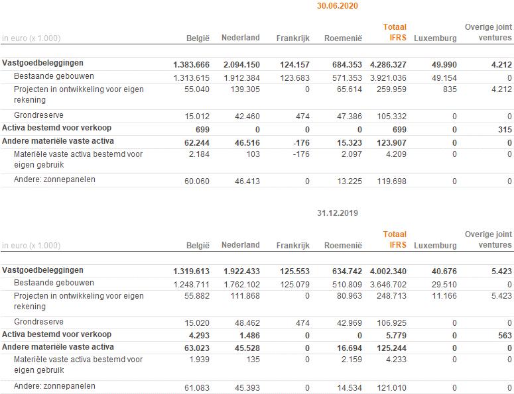Select the total 125.244
The width and height of the screenshot is (514, 394).
[x=391, y=348]
